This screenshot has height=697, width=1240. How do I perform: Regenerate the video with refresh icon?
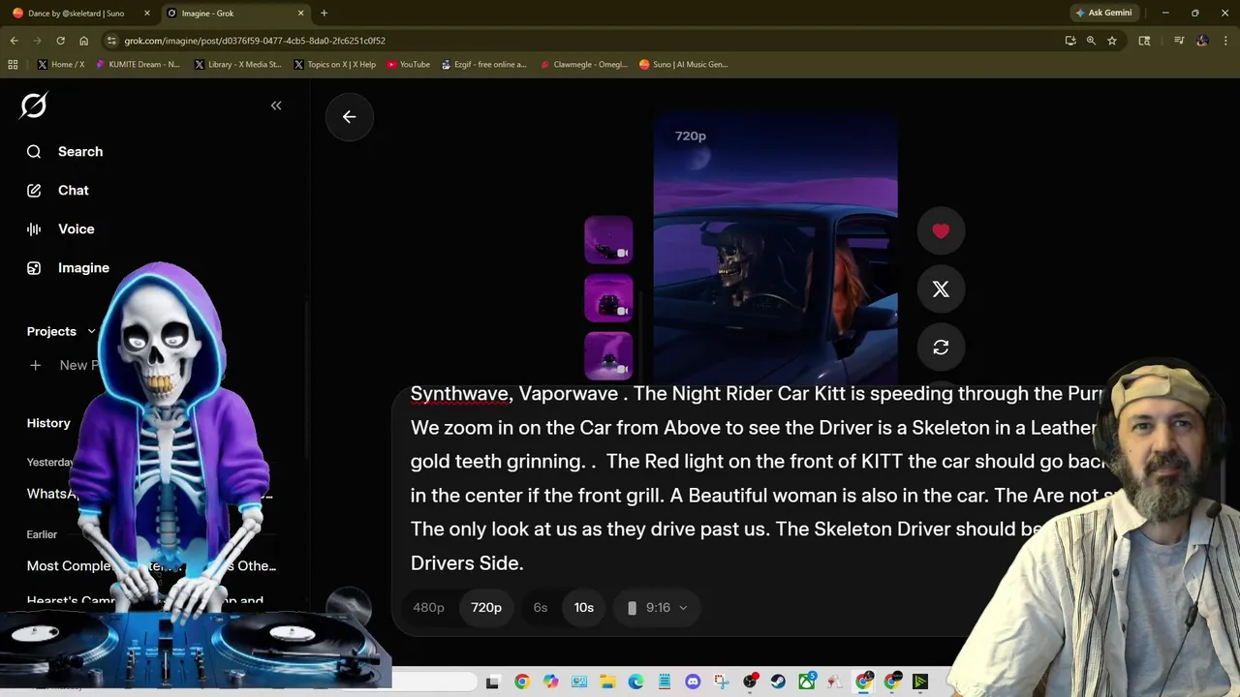pyautogui.click(x=941, y=347)
